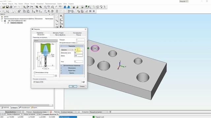Open the Справка menu
This screenshot has width=211, height=118.
click(71, 4)
